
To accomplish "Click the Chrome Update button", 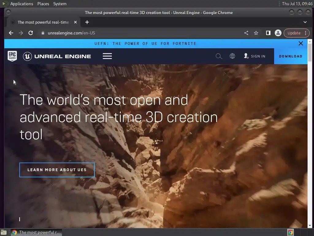I will point(294,33).
